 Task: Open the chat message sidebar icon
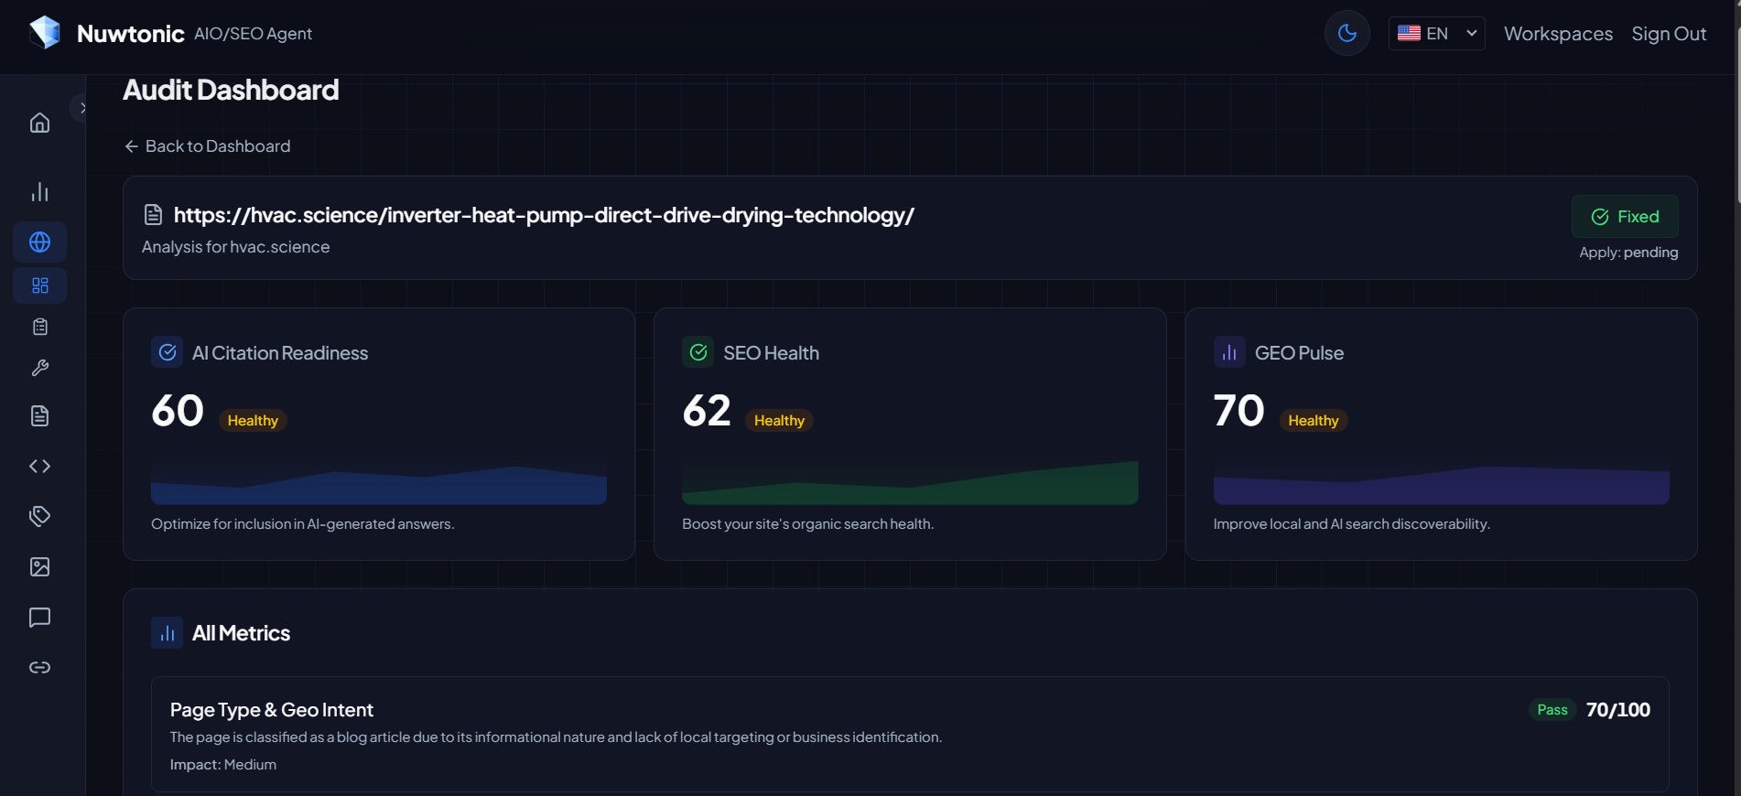[x=39, y=618]
